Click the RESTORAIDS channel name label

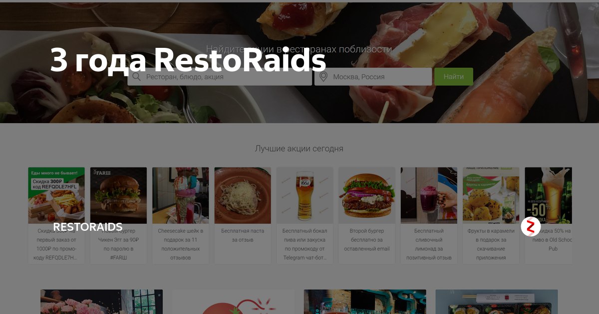[x=88, y=227]
